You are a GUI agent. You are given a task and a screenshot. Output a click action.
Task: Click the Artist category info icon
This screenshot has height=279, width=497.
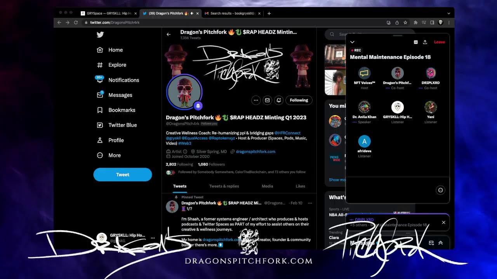185,152
